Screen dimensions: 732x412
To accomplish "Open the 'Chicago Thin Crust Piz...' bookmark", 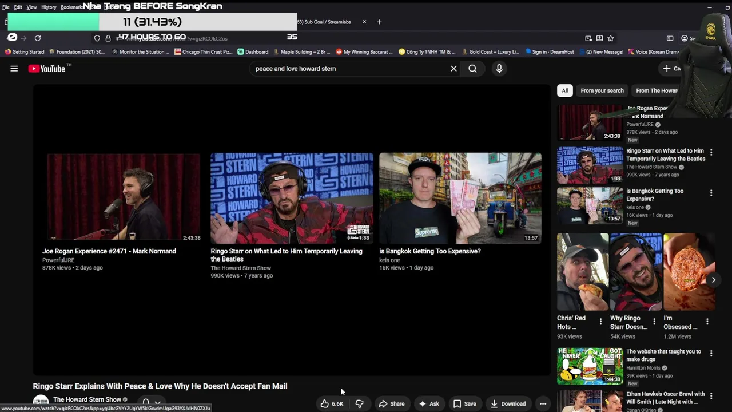I will (204, 51).
